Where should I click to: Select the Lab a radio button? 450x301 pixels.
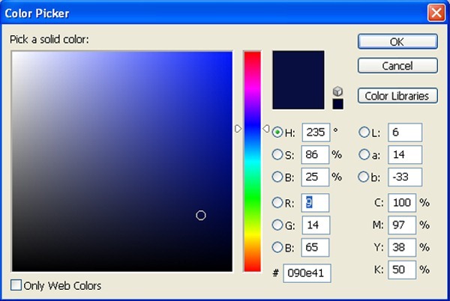(x=365, y=155)
